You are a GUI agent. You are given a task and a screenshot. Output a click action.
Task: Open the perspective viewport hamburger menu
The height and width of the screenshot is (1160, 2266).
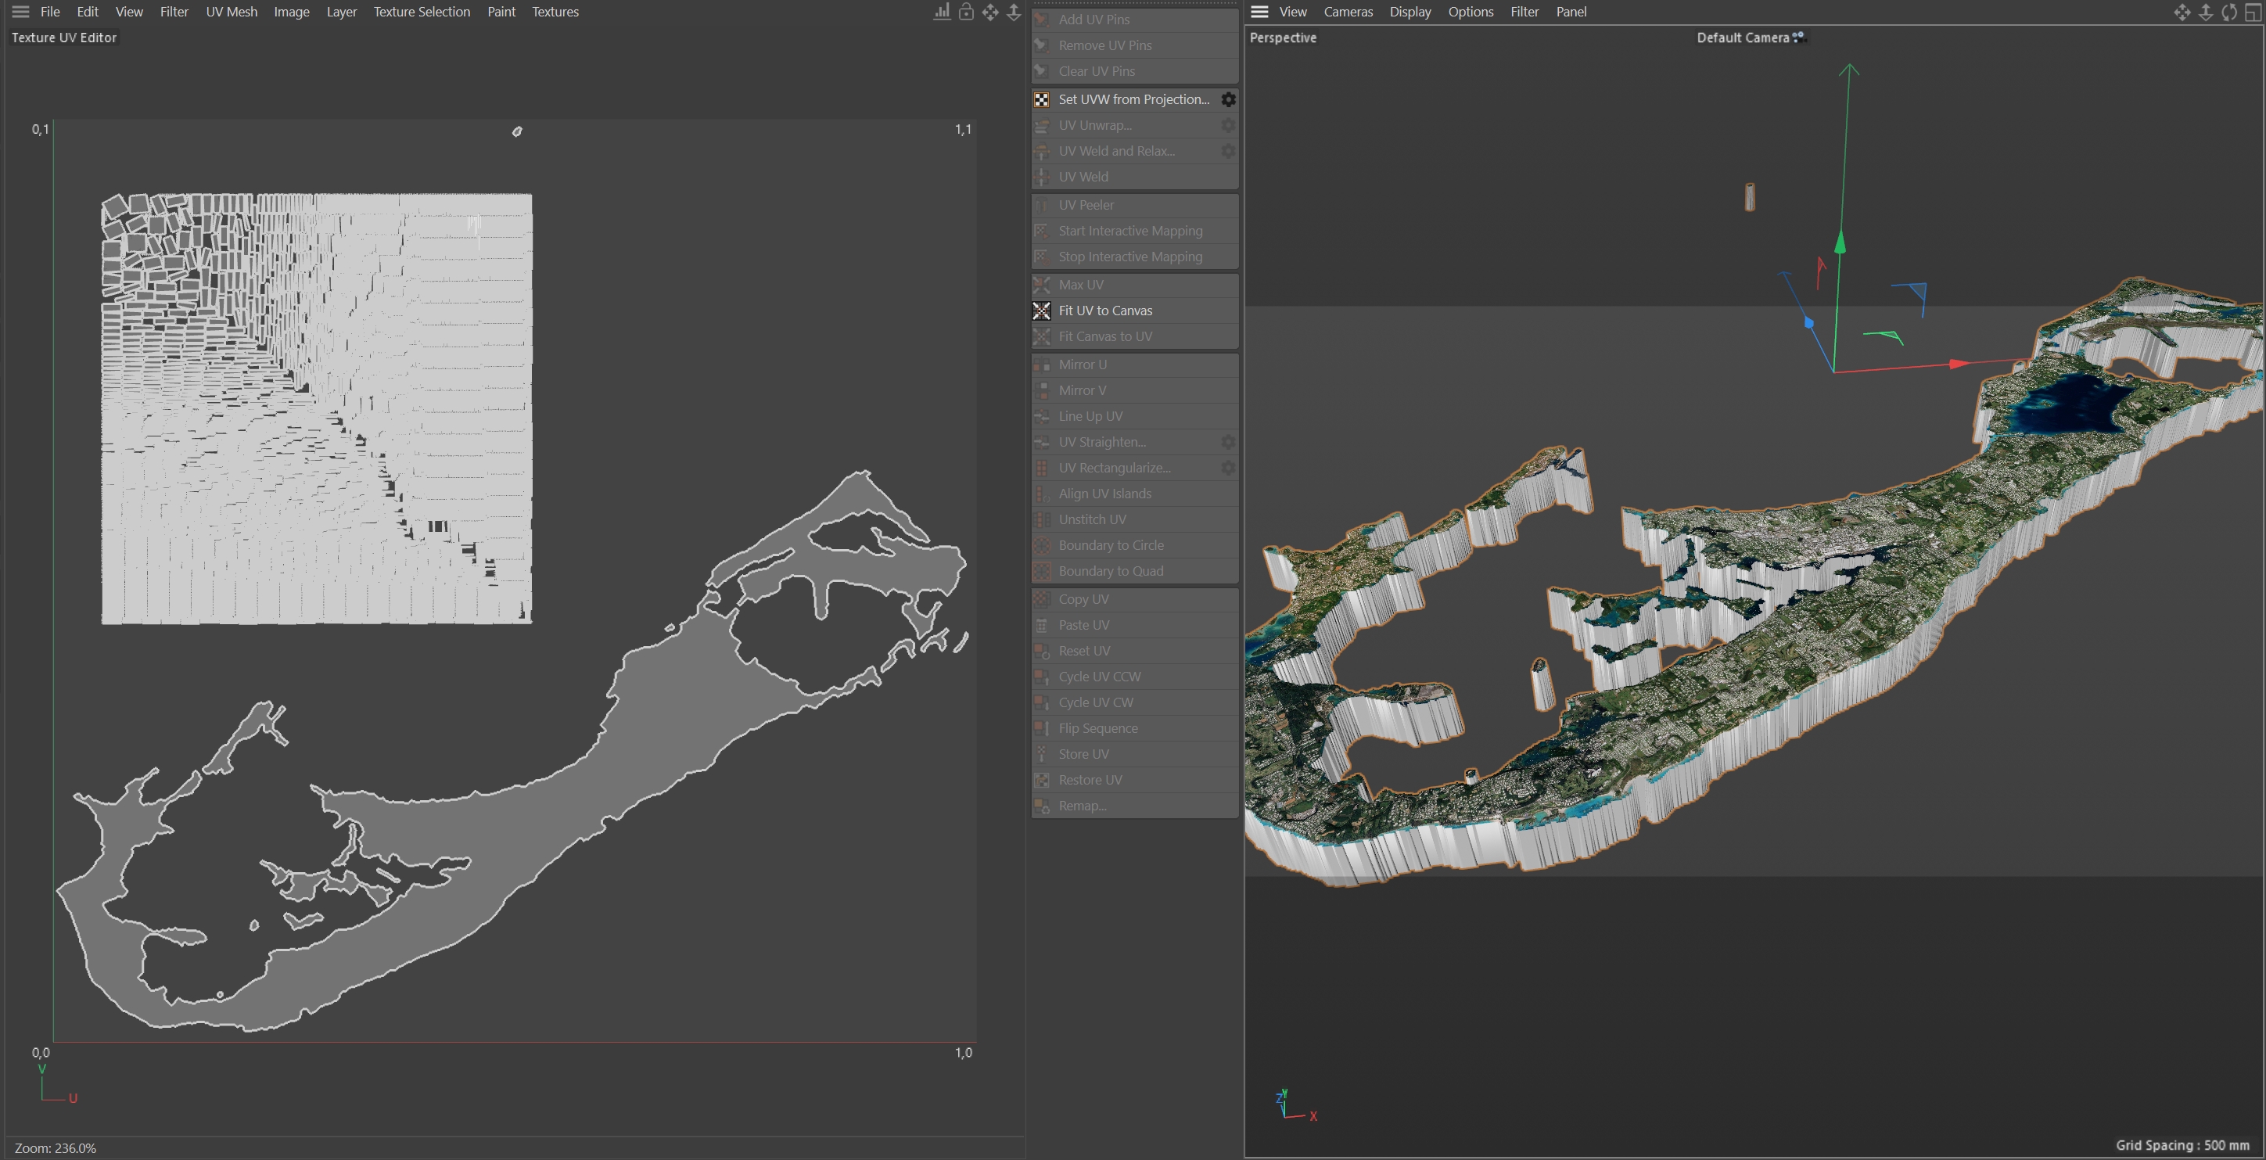pos(1259,12)
